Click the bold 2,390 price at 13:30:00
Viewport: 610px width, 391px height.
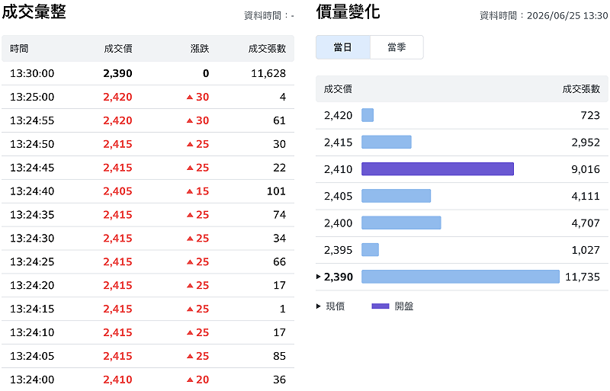pyautogui.click(x=117, y=73)
